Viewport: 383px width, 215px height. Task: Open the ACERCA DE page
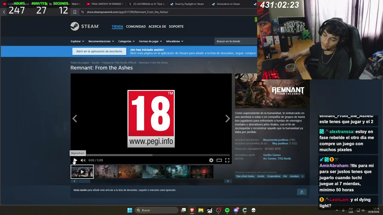tap(157, 27)
